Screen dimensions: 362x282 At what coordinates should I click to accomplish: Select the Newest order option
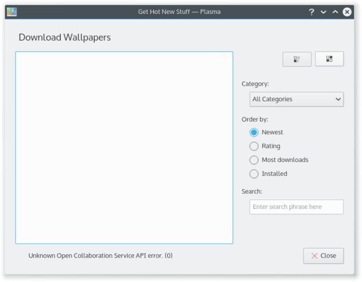pos(266,132)
